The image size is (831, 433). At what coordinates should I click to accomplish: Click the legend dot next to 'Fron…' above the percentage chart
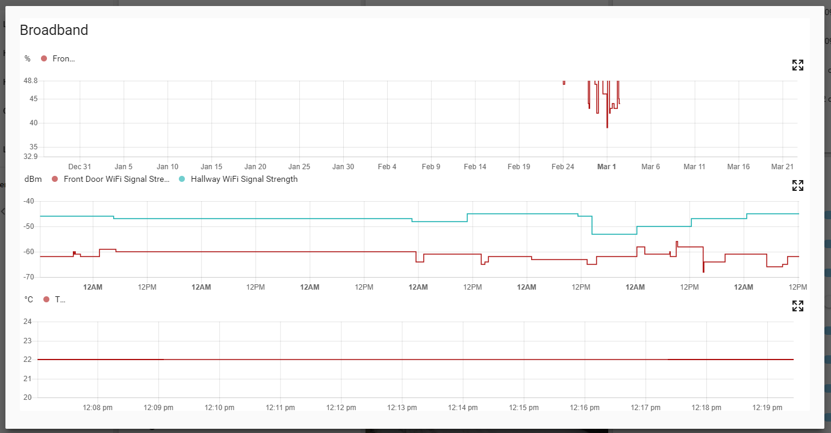(x=43, y=58)
